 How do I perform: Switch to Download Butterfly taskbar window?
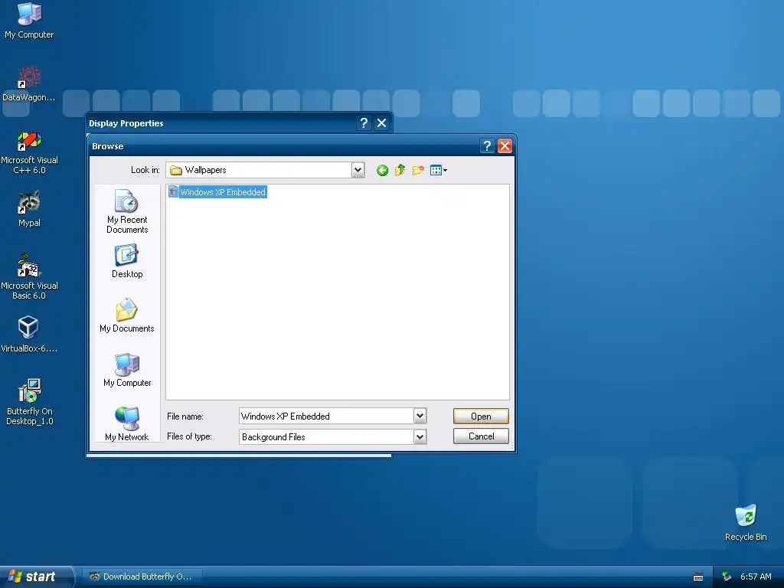[x=142, y=577]
